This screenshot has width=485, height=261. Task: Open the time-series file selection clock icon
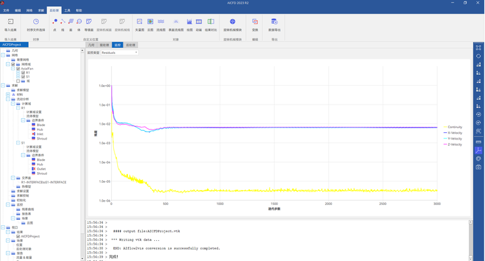[x=36, y=22]
